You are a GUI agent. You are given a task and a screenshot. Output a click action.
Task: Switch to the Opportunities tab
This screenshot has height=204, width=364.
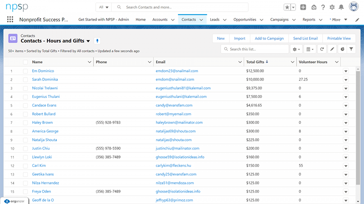(245, 19)
